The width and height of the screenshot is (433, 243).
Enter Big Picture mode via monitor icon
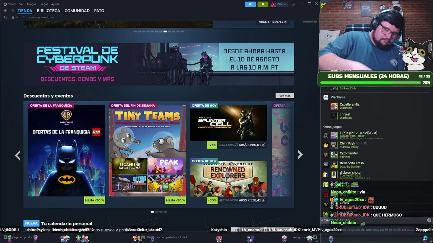coord(293,4)
